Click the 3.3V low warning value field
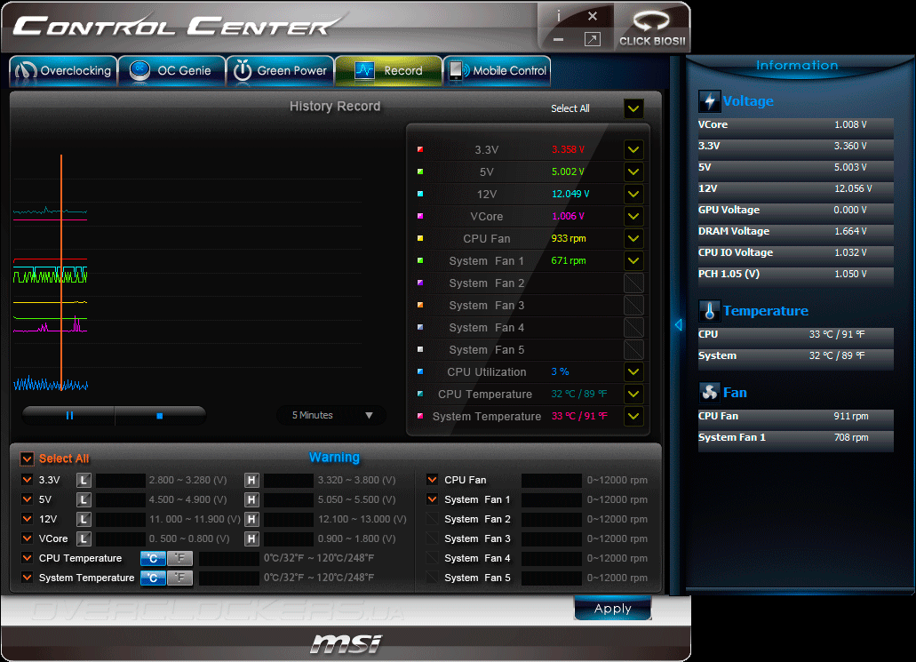Screen dimensions: 916x662 tap(120, 481)
